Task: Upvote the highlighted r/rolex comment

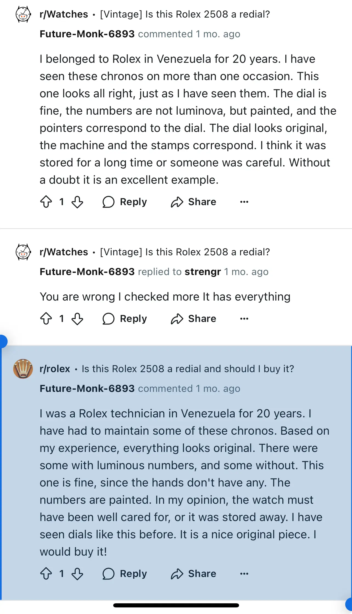Action: click(x=46, y=574)
